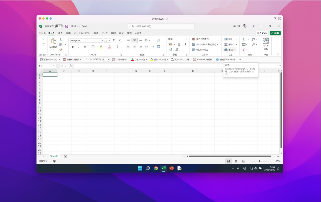This screenshot has width=321, height=202.
Task: Toggle top vertical alignment
Action: coord(128,41)
